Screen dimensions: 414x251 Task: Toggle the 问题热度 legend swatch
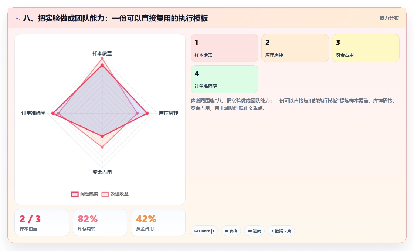[x=75, y=194]
